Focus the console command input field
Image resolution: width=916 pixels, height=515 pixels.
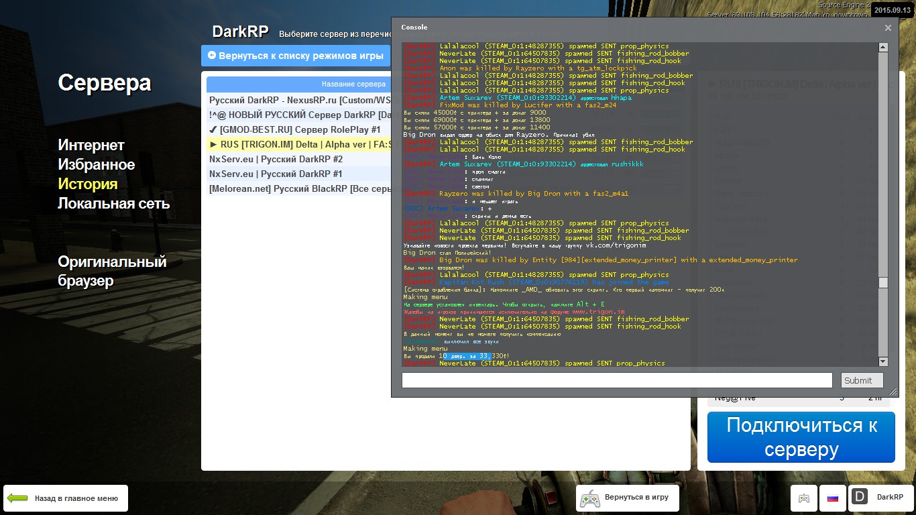click(616, 380)
